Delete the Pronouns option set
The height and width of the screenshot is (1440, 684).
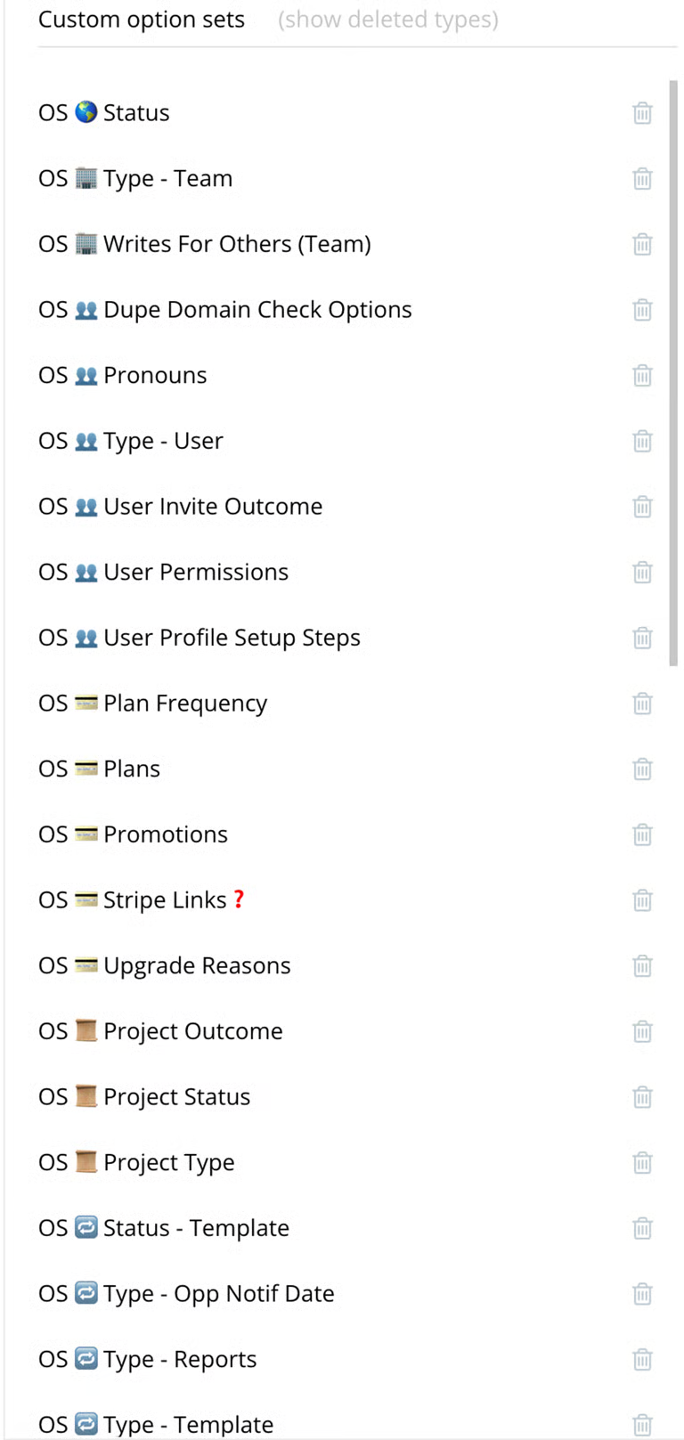(x=642, y=376)
